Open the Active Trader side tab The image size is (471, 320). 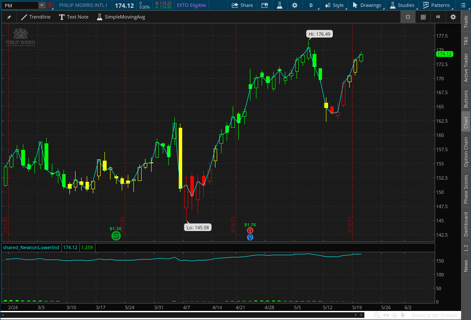click(x=466, y=68)
